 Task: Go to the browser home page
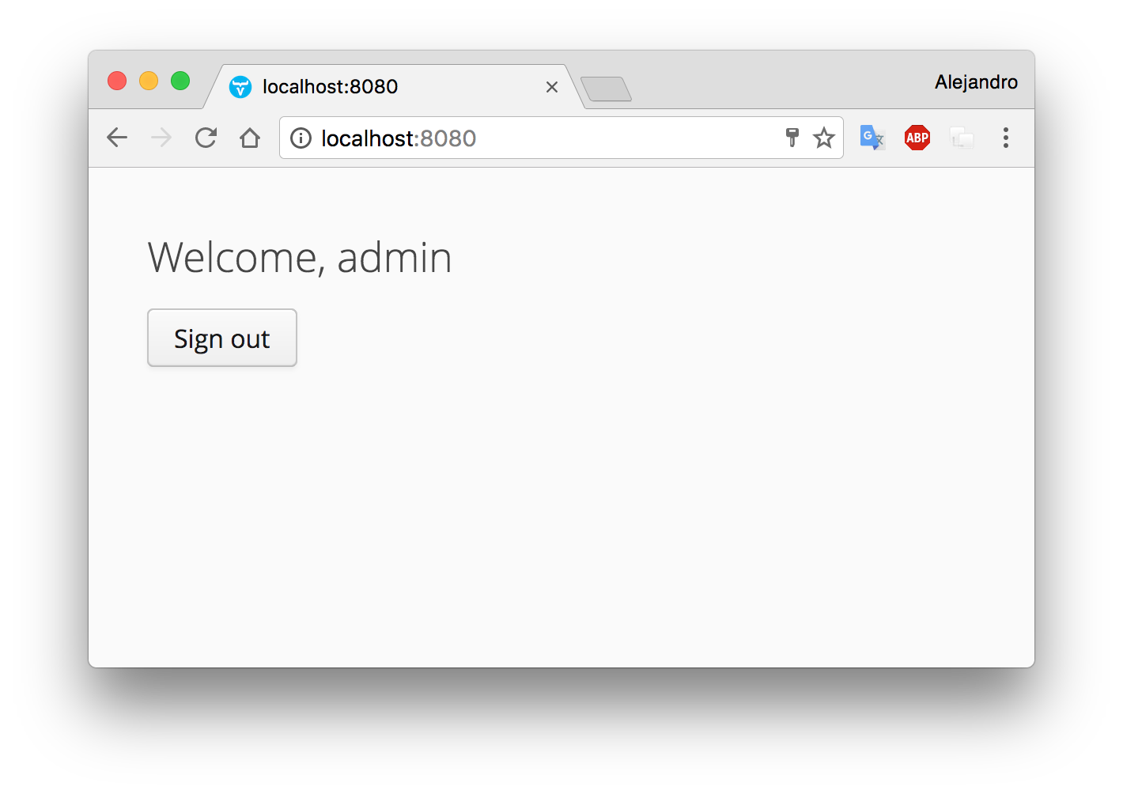pos(250,138)
